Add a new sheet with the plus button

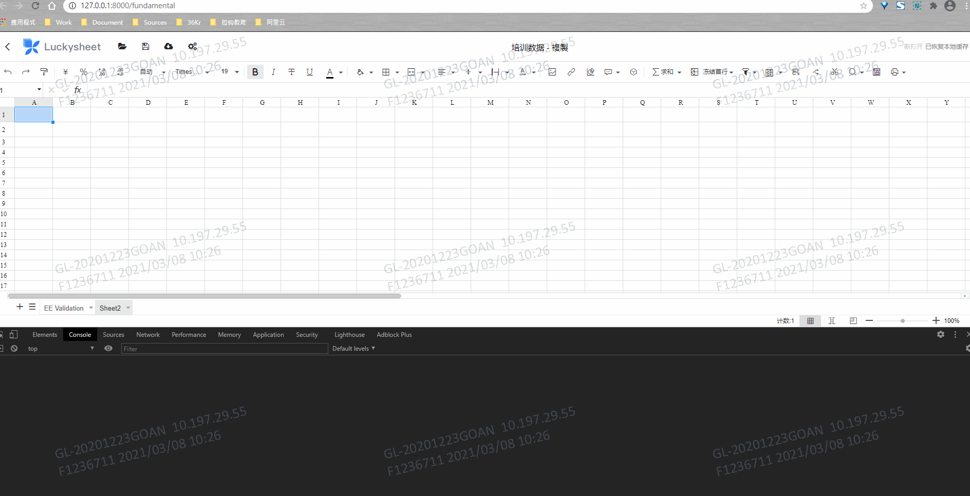(x=20, y=307)
